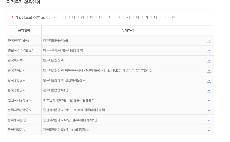Click the 바 sort link
Viewport: 230px width, 142px height.
(x=101, y=17)
